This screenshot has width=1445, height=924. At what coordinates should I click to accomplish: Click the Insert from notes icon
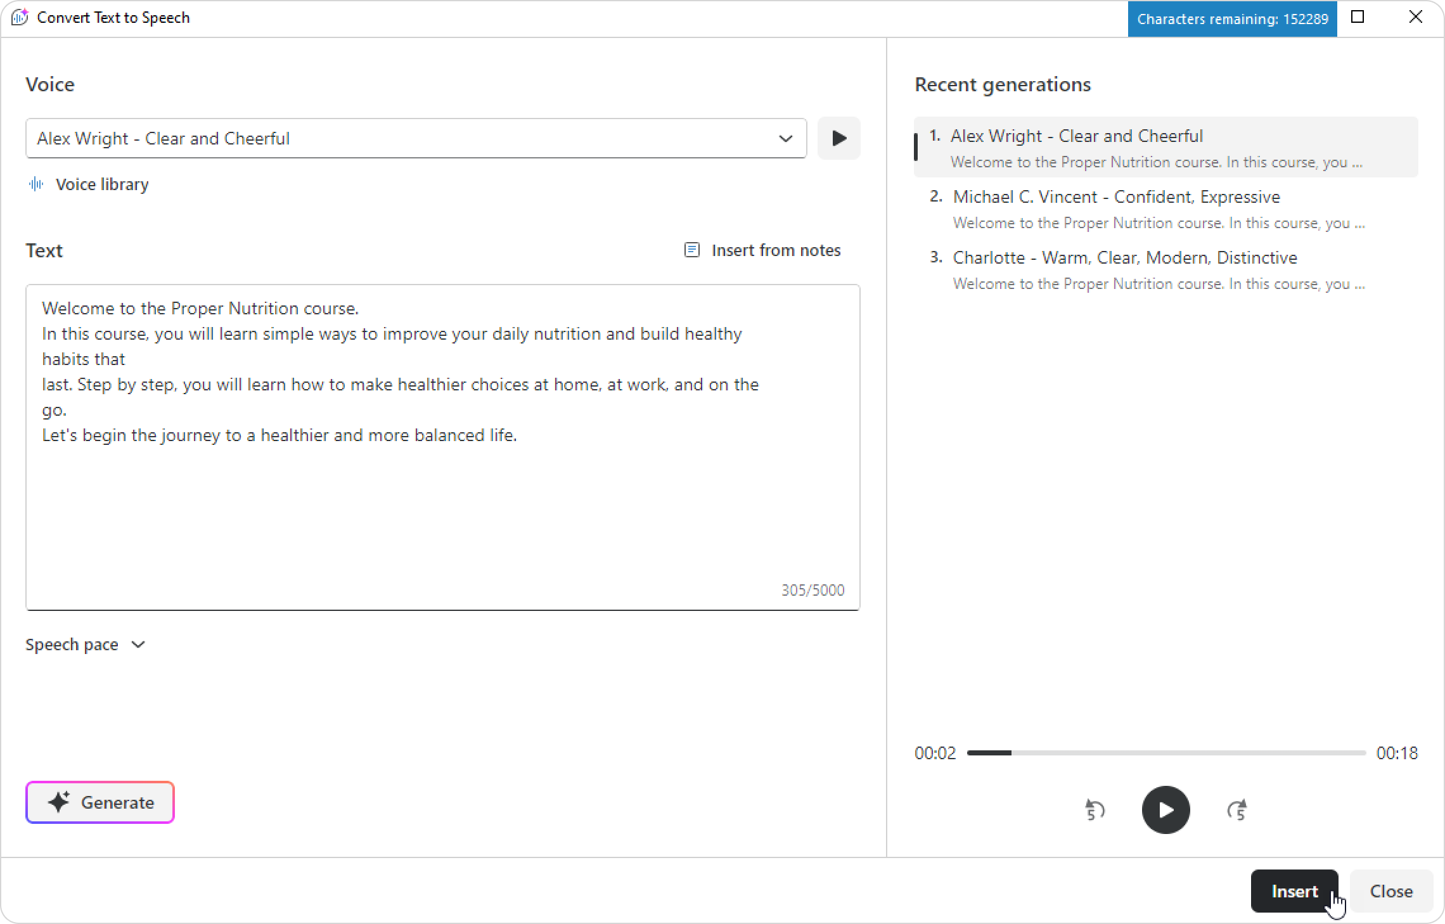tap(691, 250)
